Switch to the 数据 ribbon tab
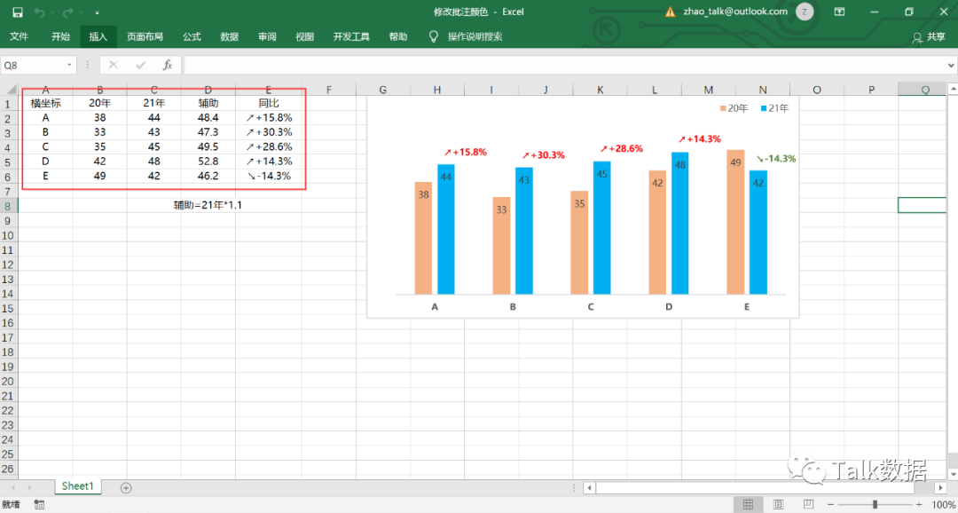The height and width of the screenshot is (513, 958). pos(229,36)
